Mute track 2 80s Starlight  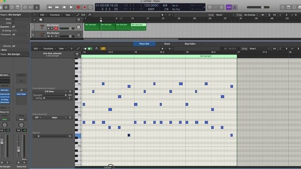(x=48, y=36)
